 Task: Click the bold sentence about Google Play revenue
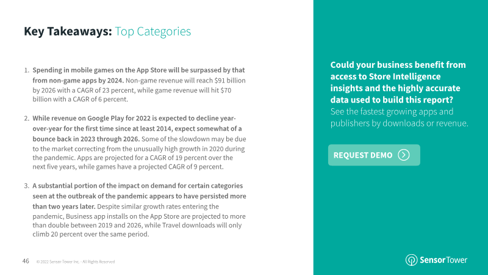click(x=137, y=128)
